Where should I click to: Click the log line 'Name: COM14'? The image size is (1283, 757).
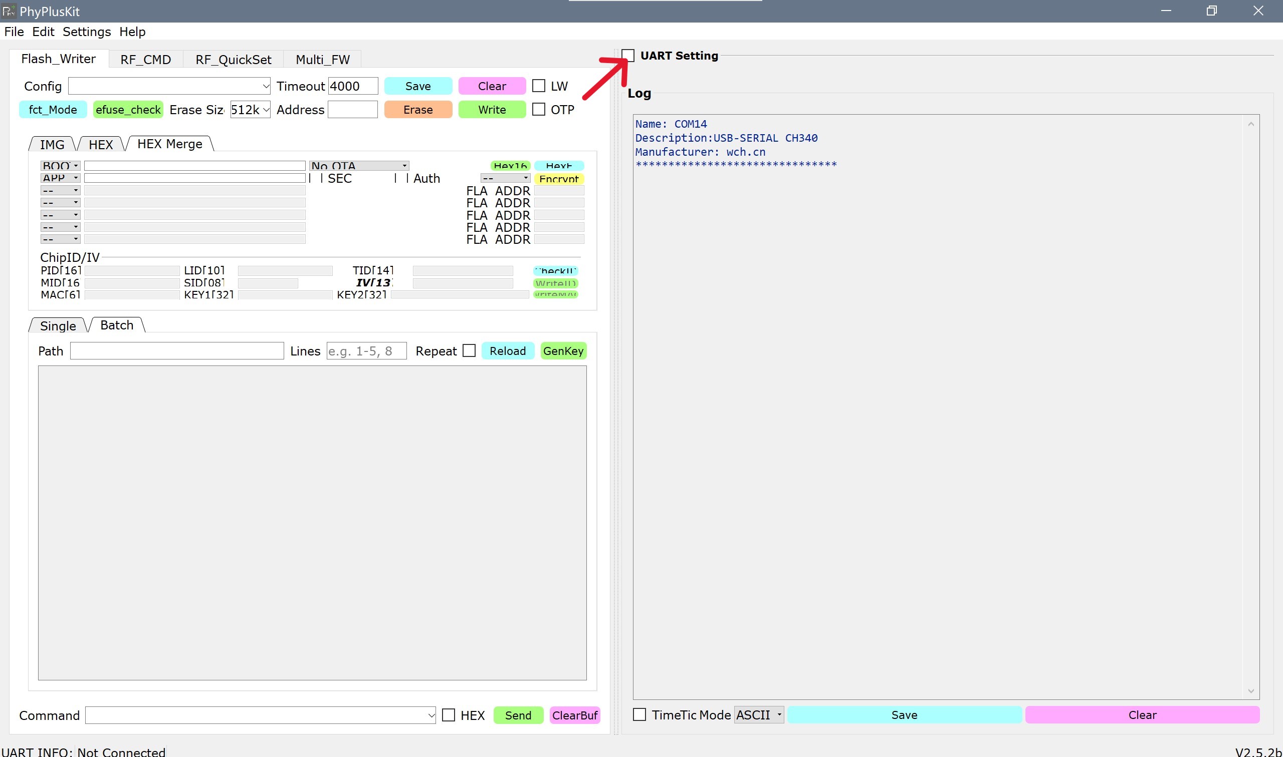[671, 124]
